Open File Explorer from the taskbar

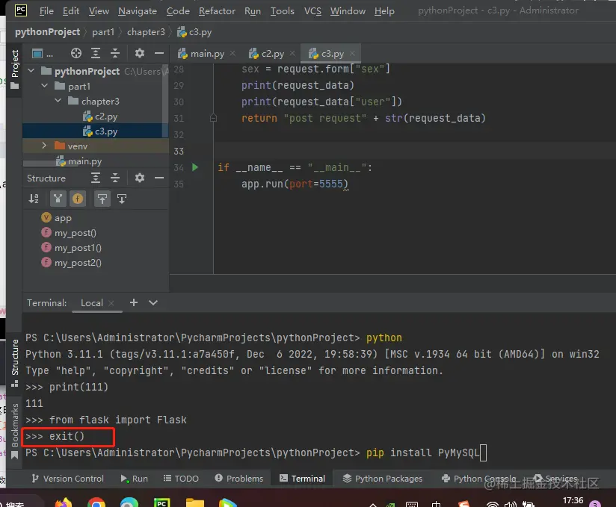(195, 503)
